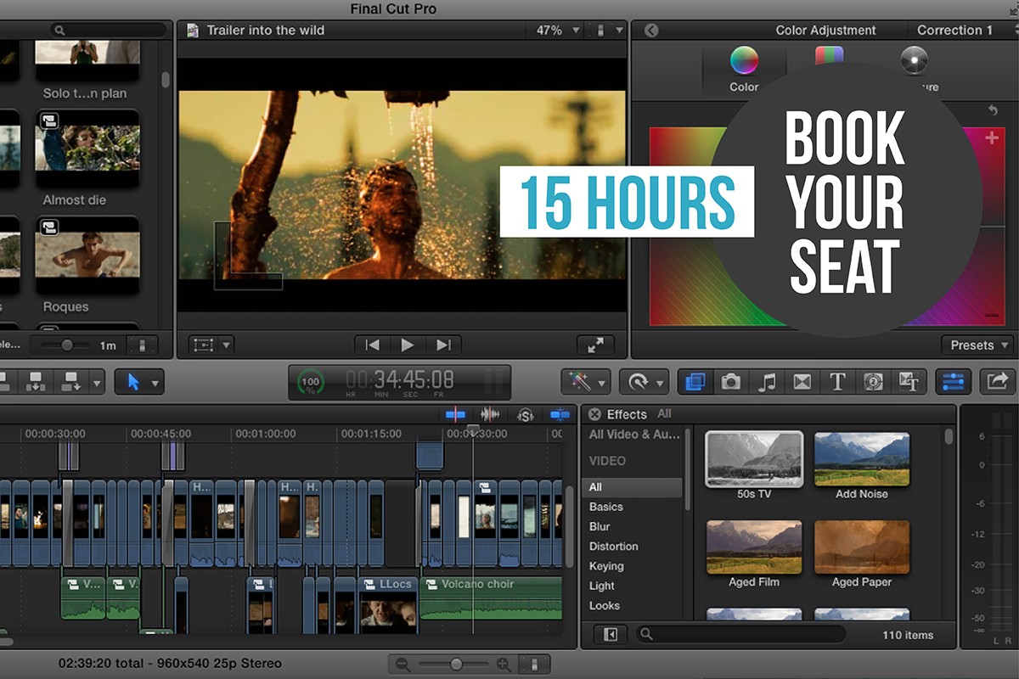This screenshot has width=1019, height=679.
Task: Open the Effects browser icon in toolbar
Action: (x=695, y=382)
